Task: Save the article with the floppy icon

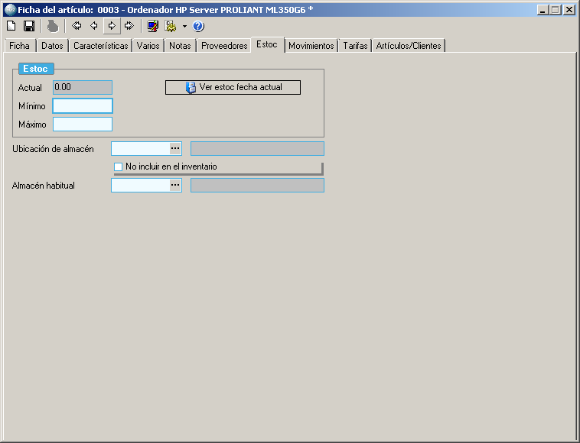Action: pos(29,26)
